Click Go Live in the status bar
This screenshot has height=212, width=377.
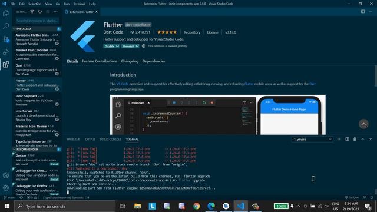[352, 198]
